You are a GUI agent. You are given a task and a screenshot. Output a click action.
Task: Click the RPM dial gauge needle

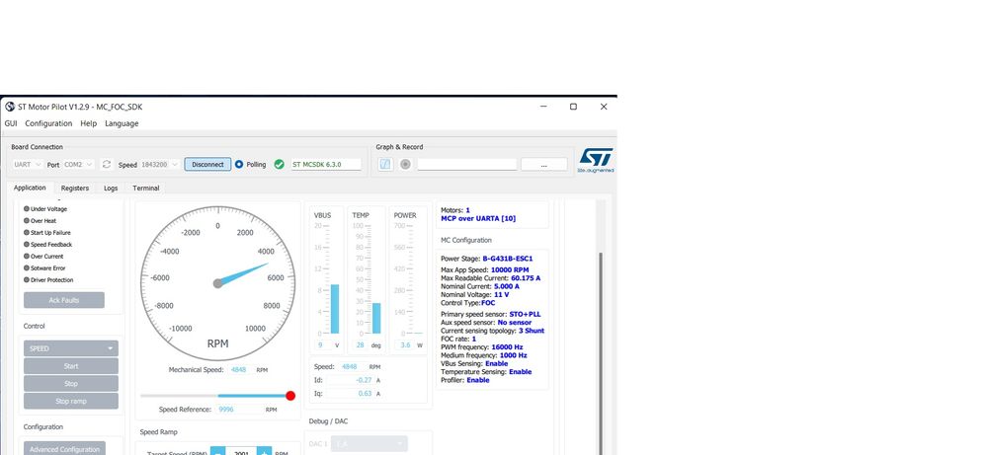coord(242,274)
